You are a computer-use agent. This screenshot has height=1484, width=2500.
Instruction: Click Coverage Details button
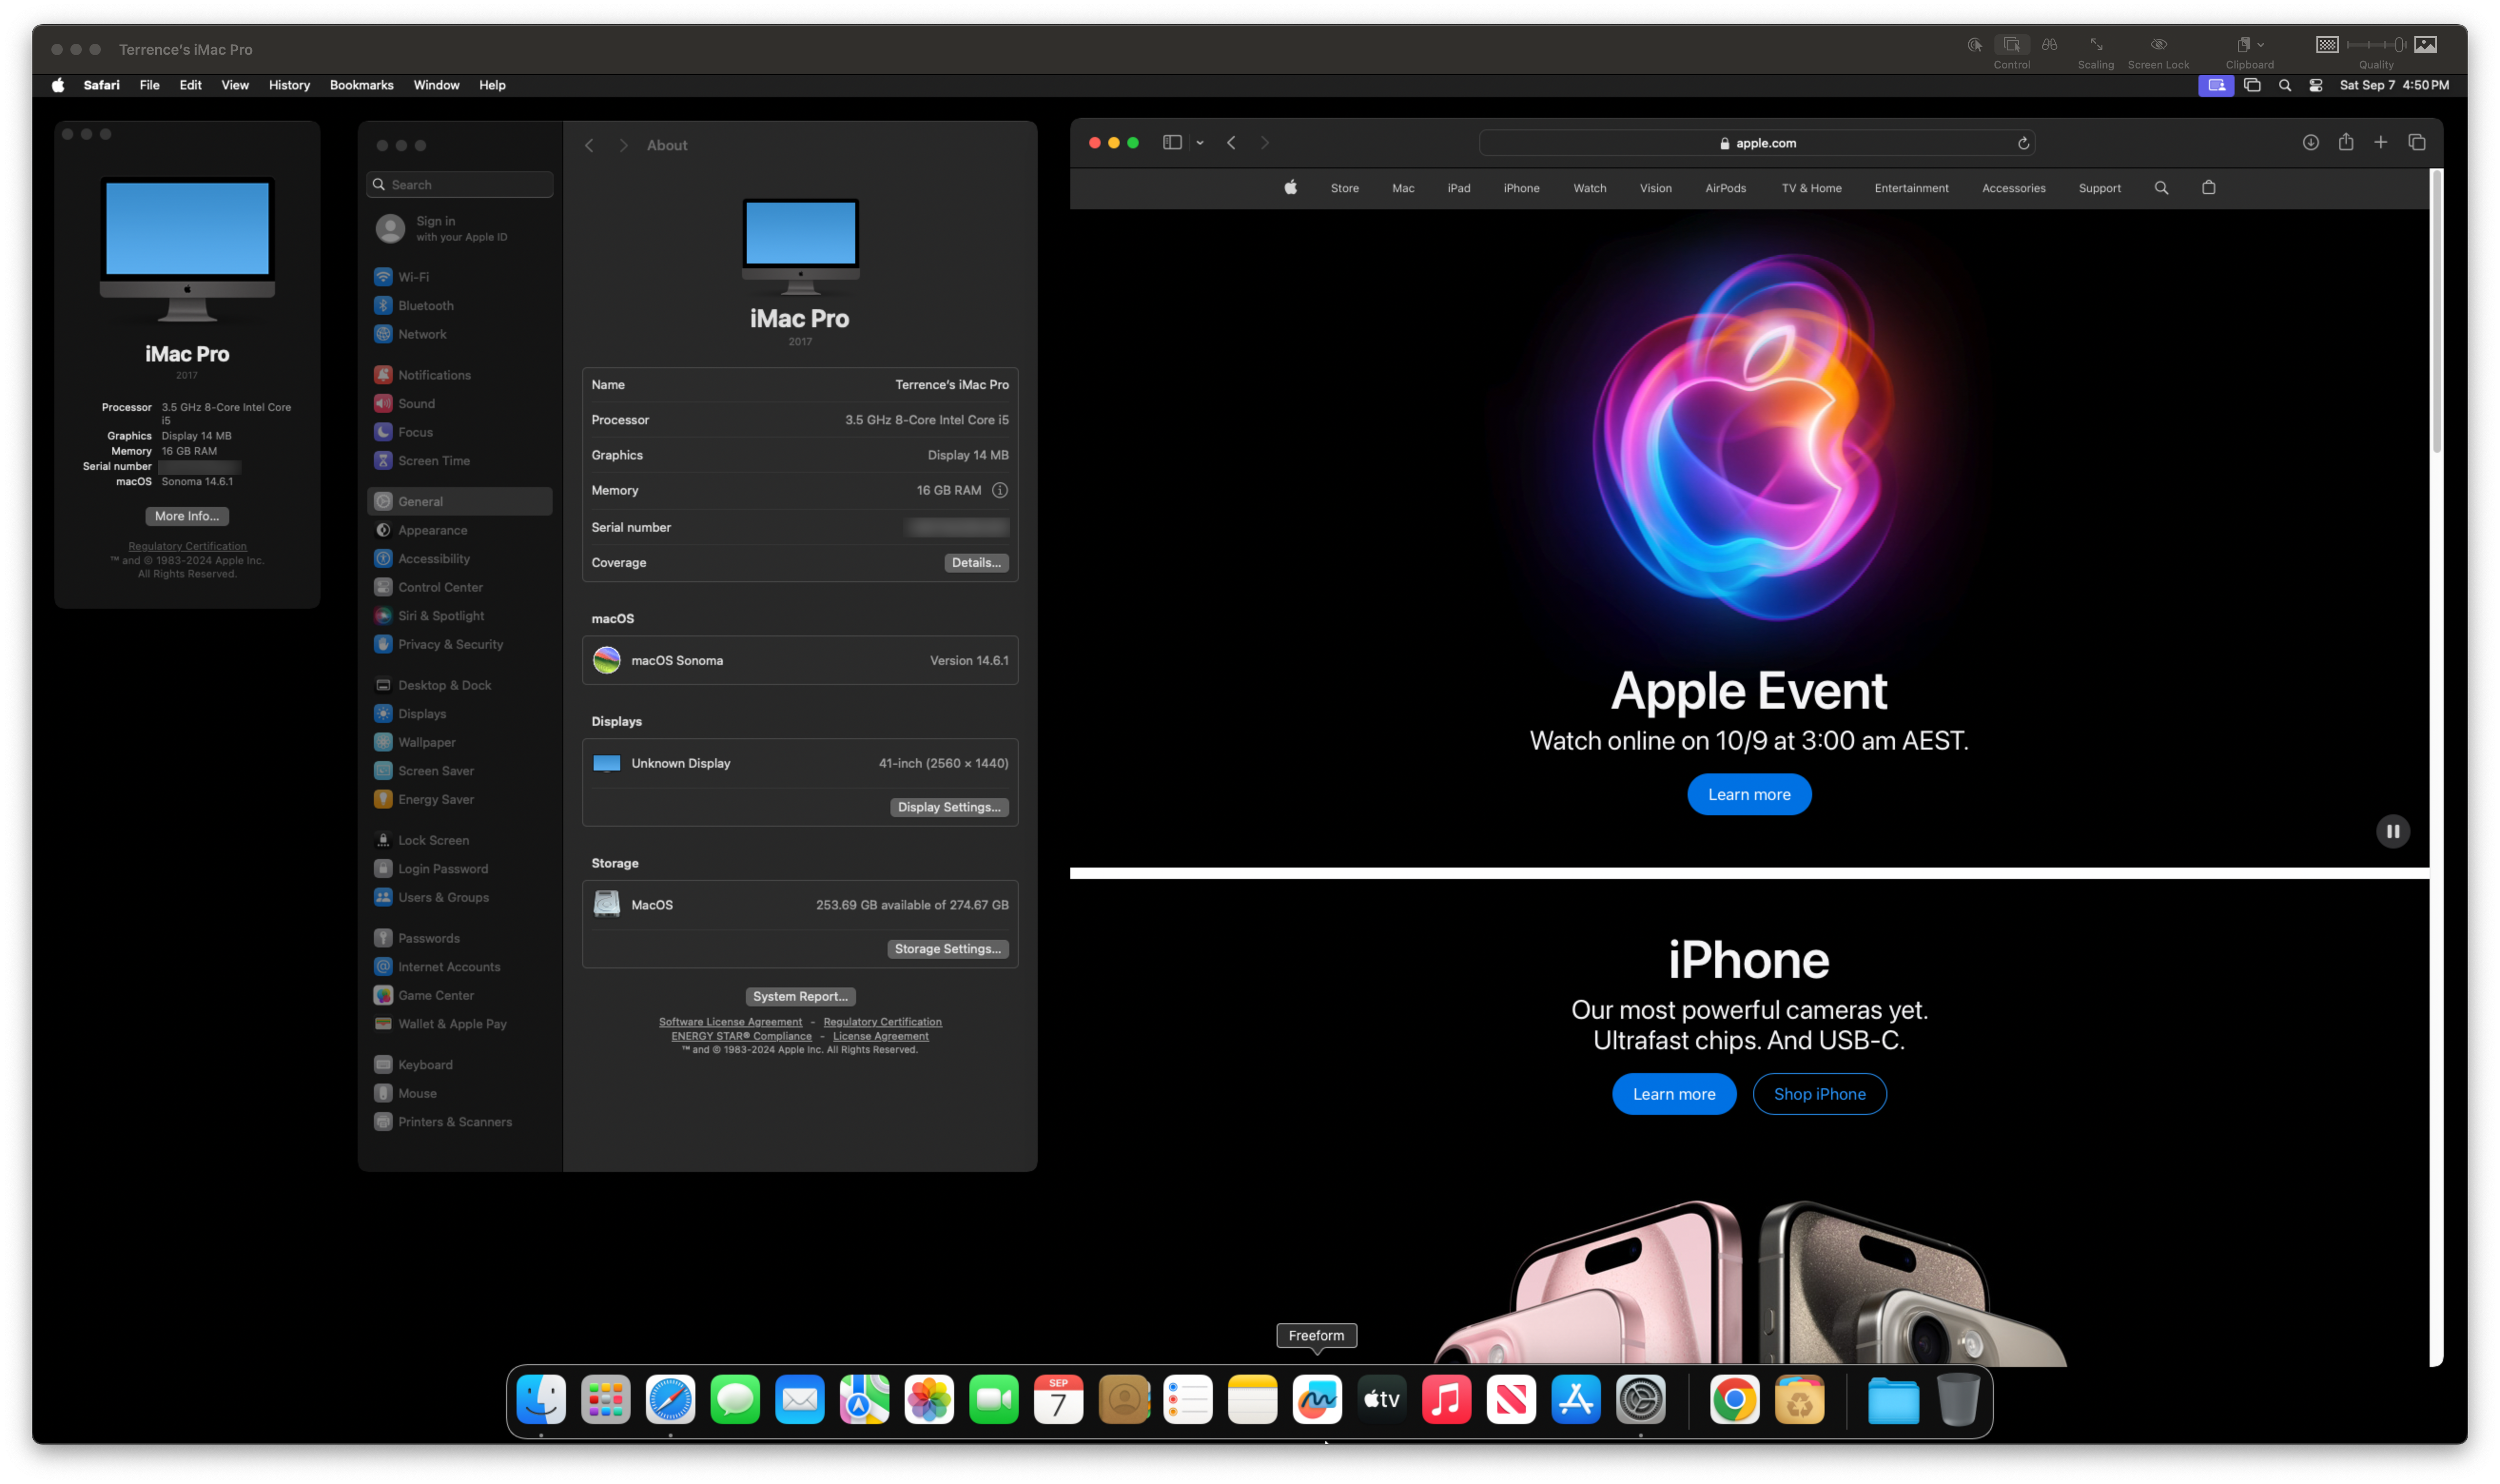[x=976, y=563]
